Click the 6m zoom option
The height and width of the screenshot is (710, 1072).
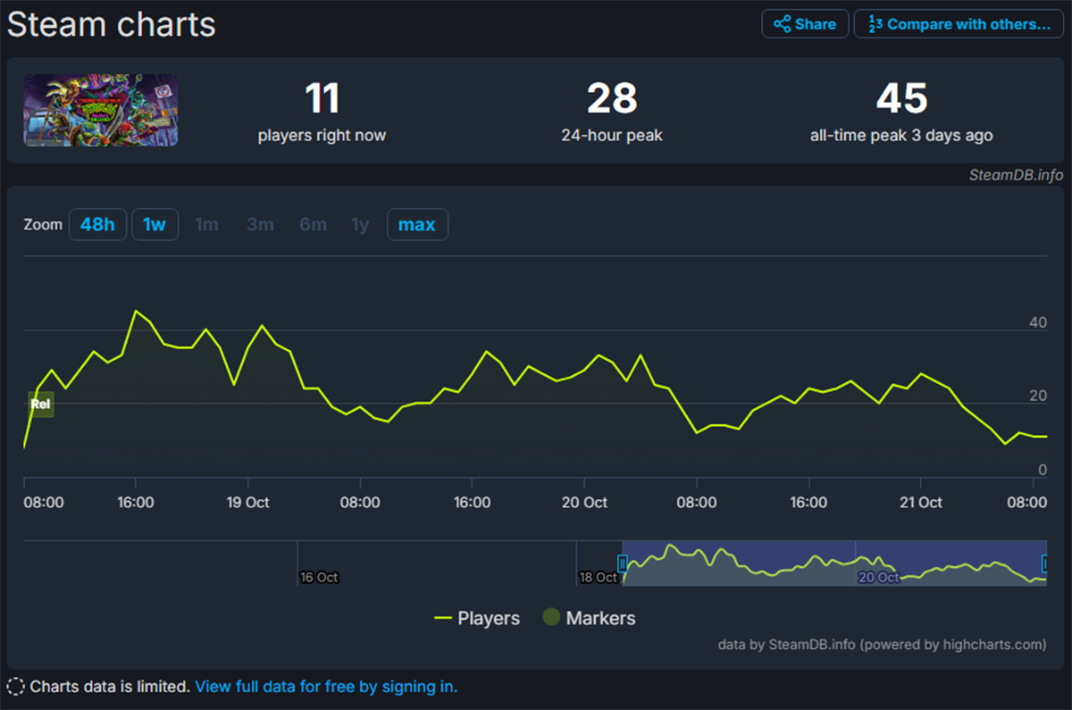coord(313,224)
